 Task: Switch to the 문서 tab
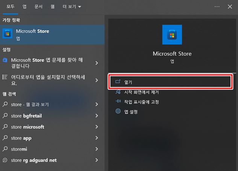click(x=38, y=6)
